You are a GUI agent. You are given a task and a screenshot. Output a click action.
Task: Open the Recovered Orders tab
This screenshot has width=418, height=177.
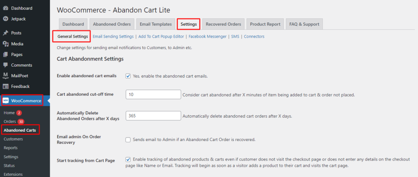point(224,24)
